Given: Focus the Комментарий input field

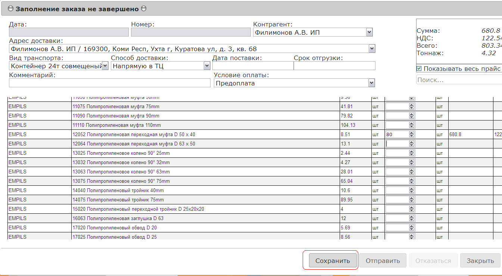Looking at the screenshot, I should [109, 83].
